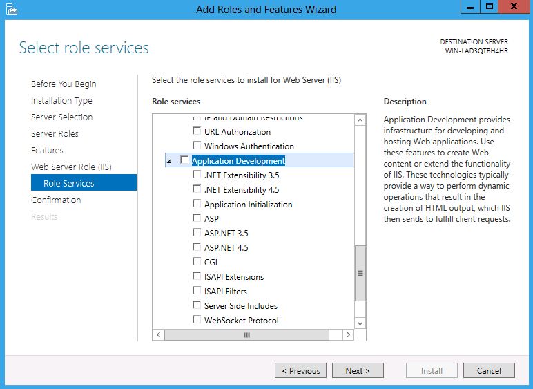The image size is (533, 389).
Task: Select the URL Authorization row label
Action: 238,132
